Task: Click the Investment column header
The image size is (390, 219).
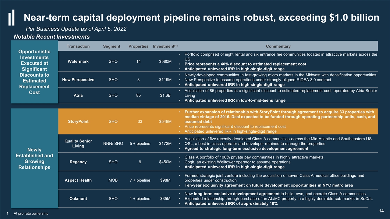Action: [x=165, y=46]
